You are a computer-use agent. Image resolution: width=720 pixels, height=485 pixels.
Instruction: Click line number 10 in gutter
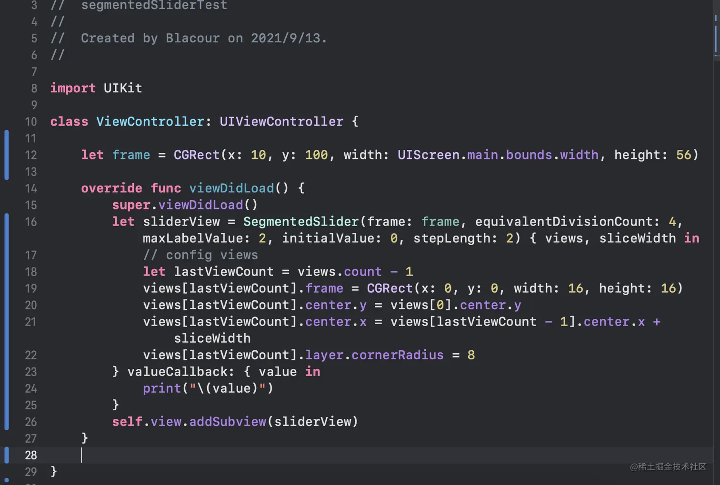tap(31, 122)
